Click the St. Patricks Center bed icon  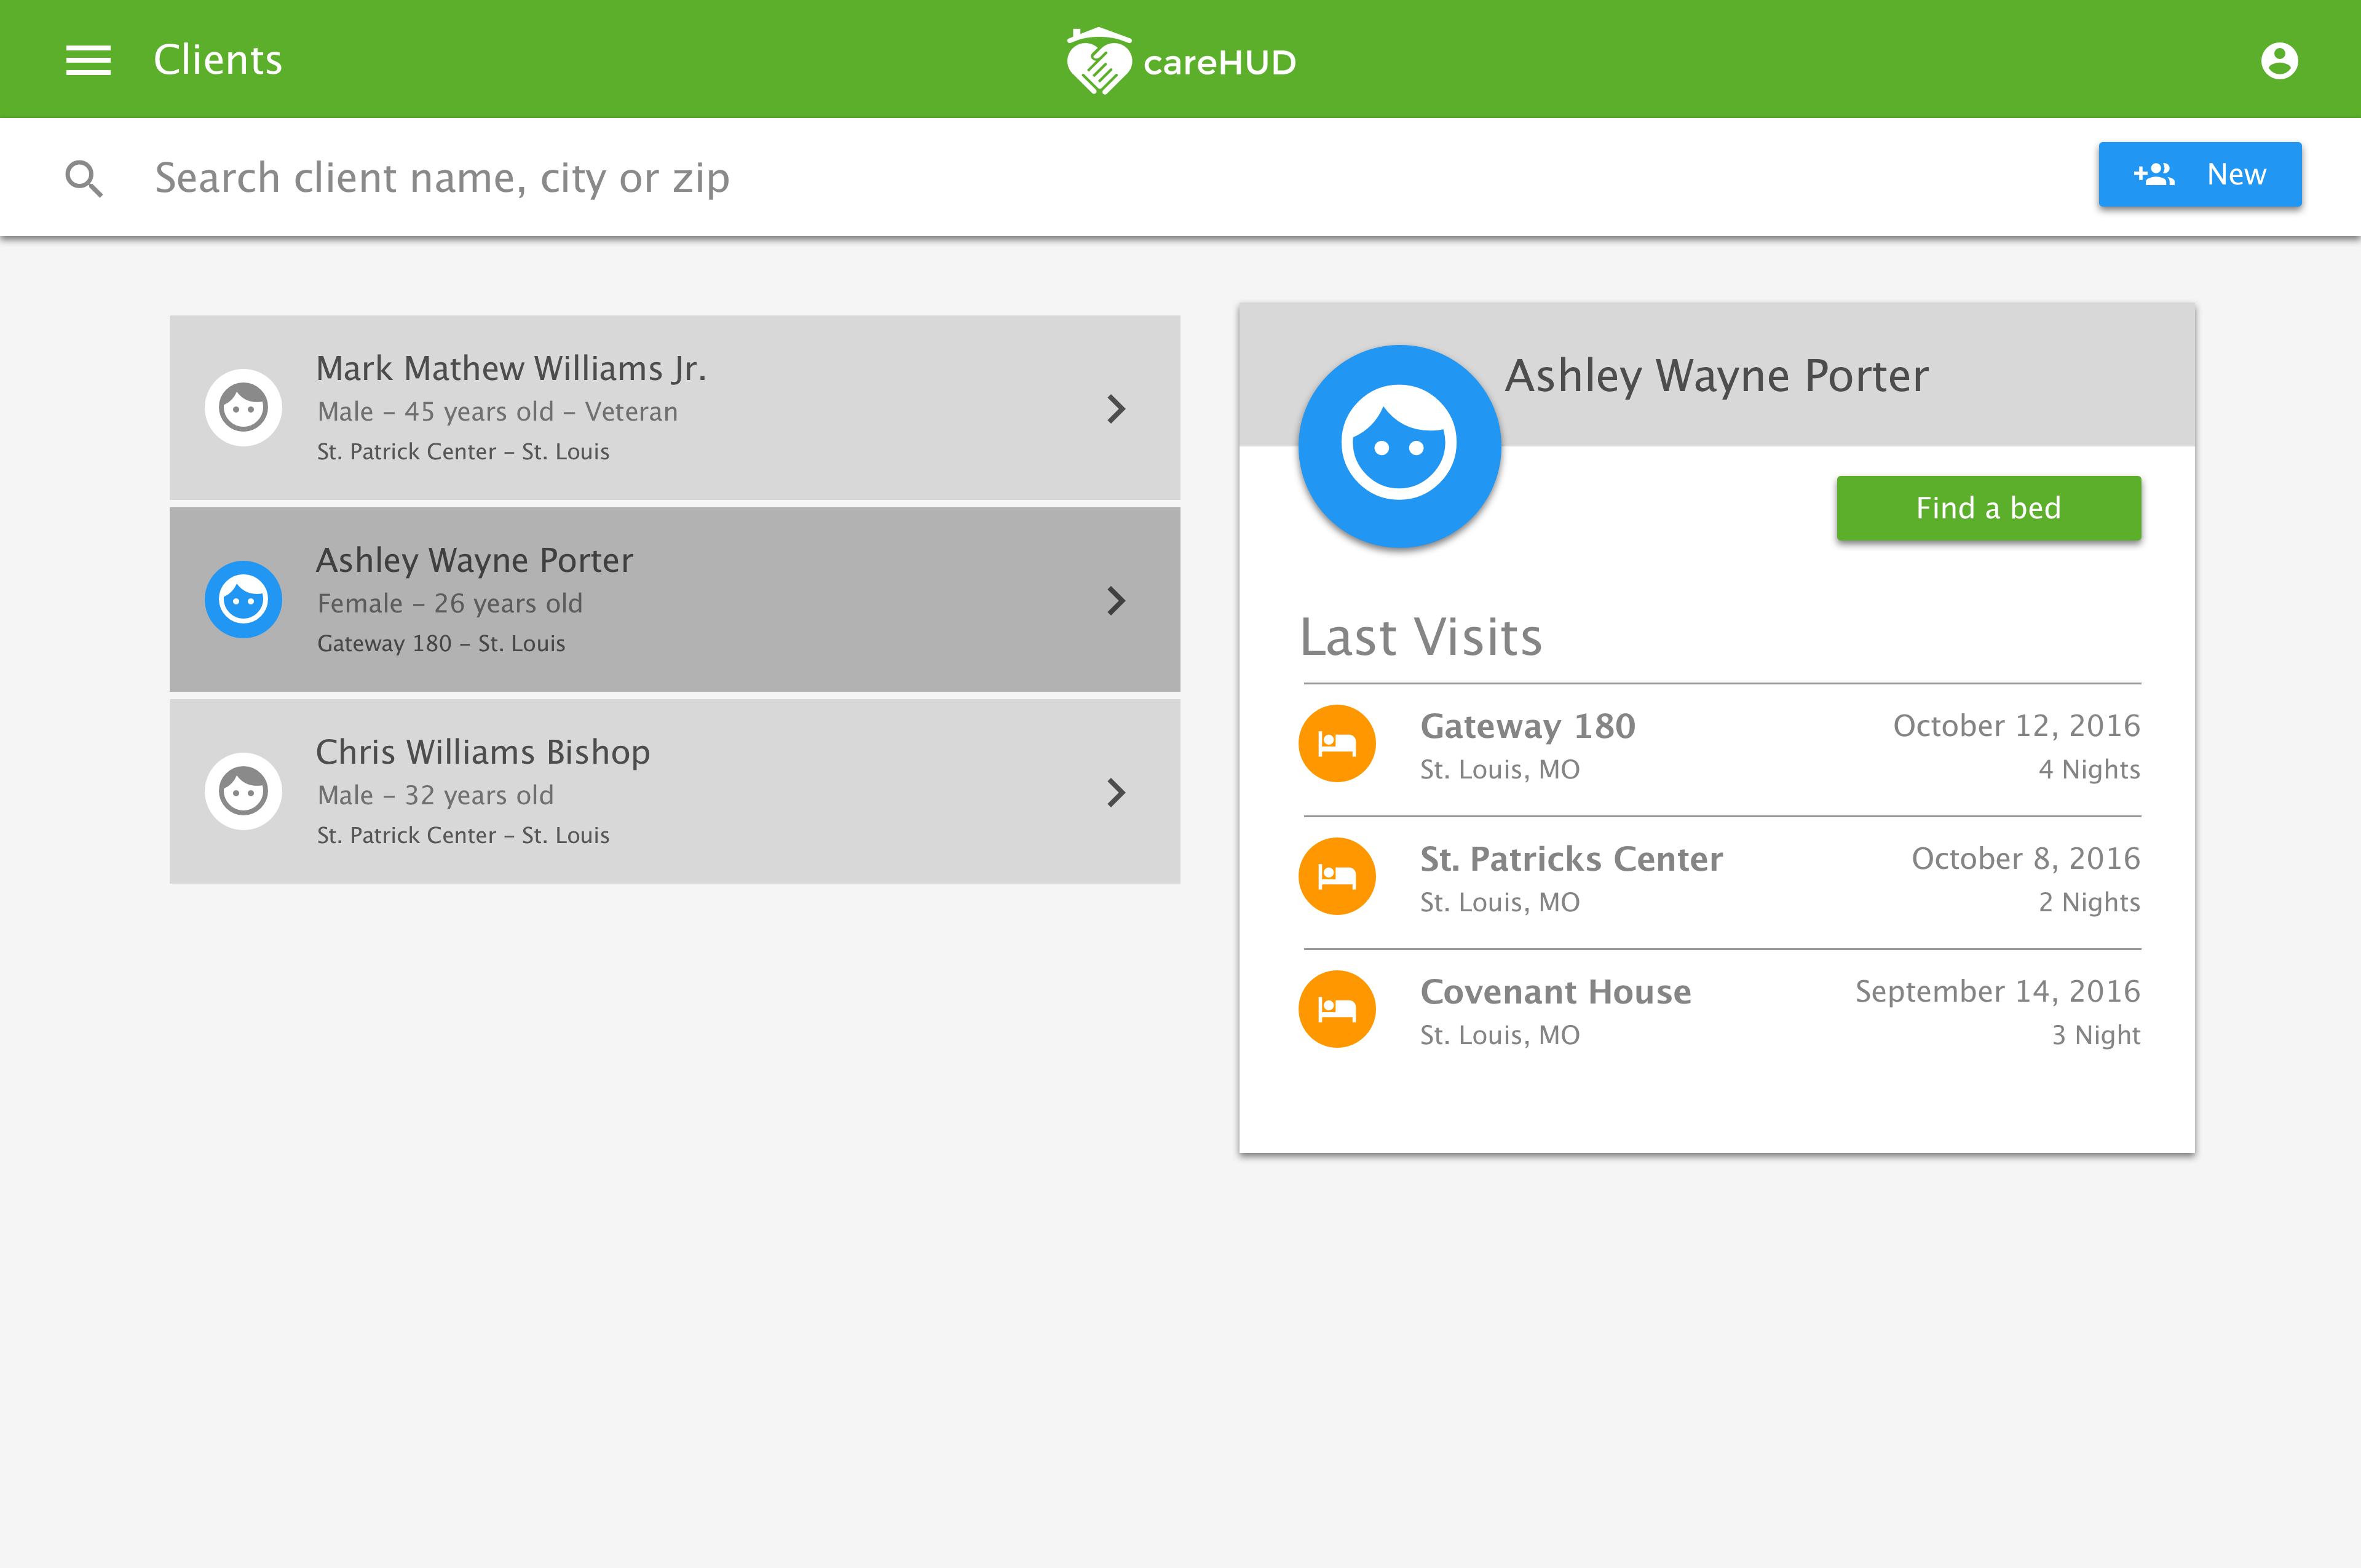point(1336,877)
